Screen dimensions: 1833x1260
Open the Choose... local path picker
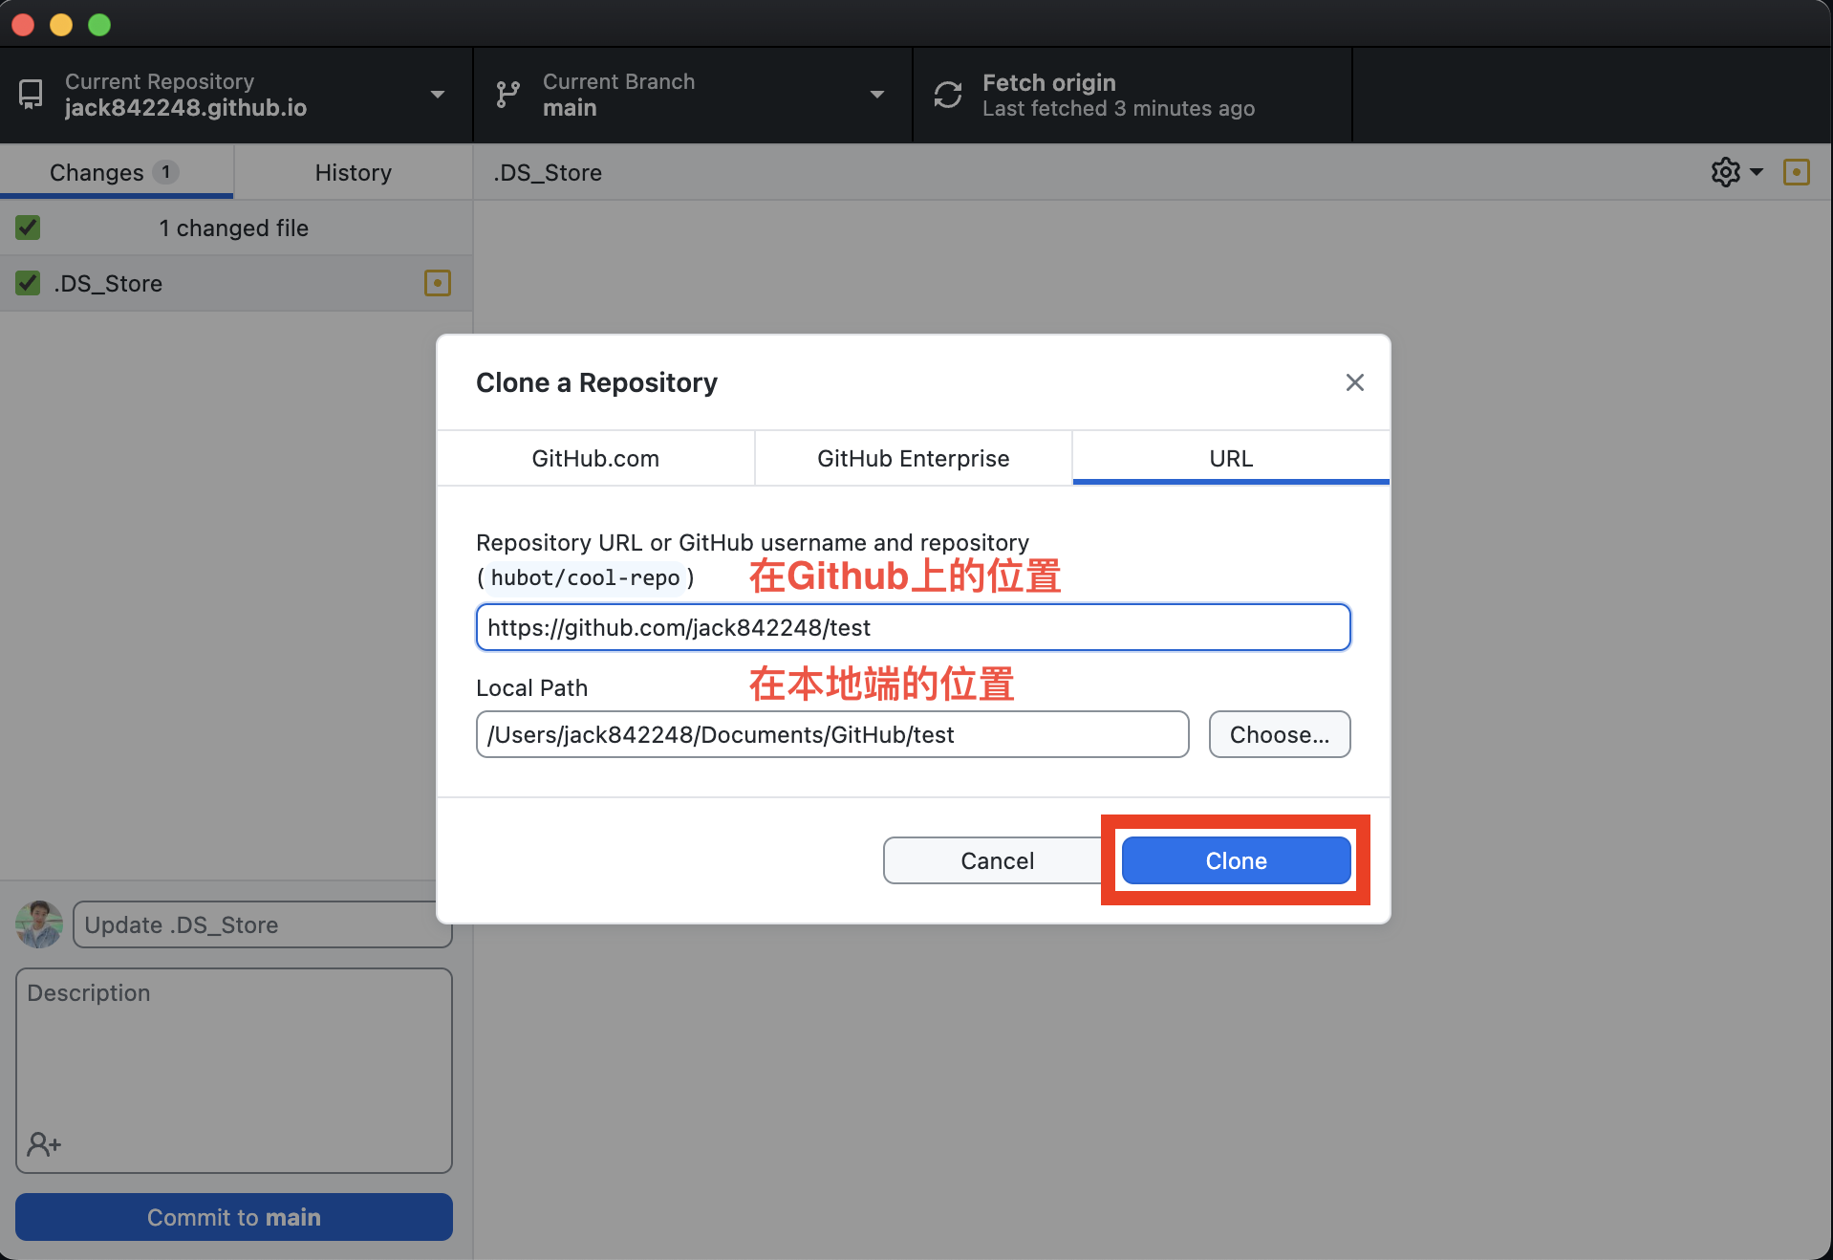point(1279,734)
